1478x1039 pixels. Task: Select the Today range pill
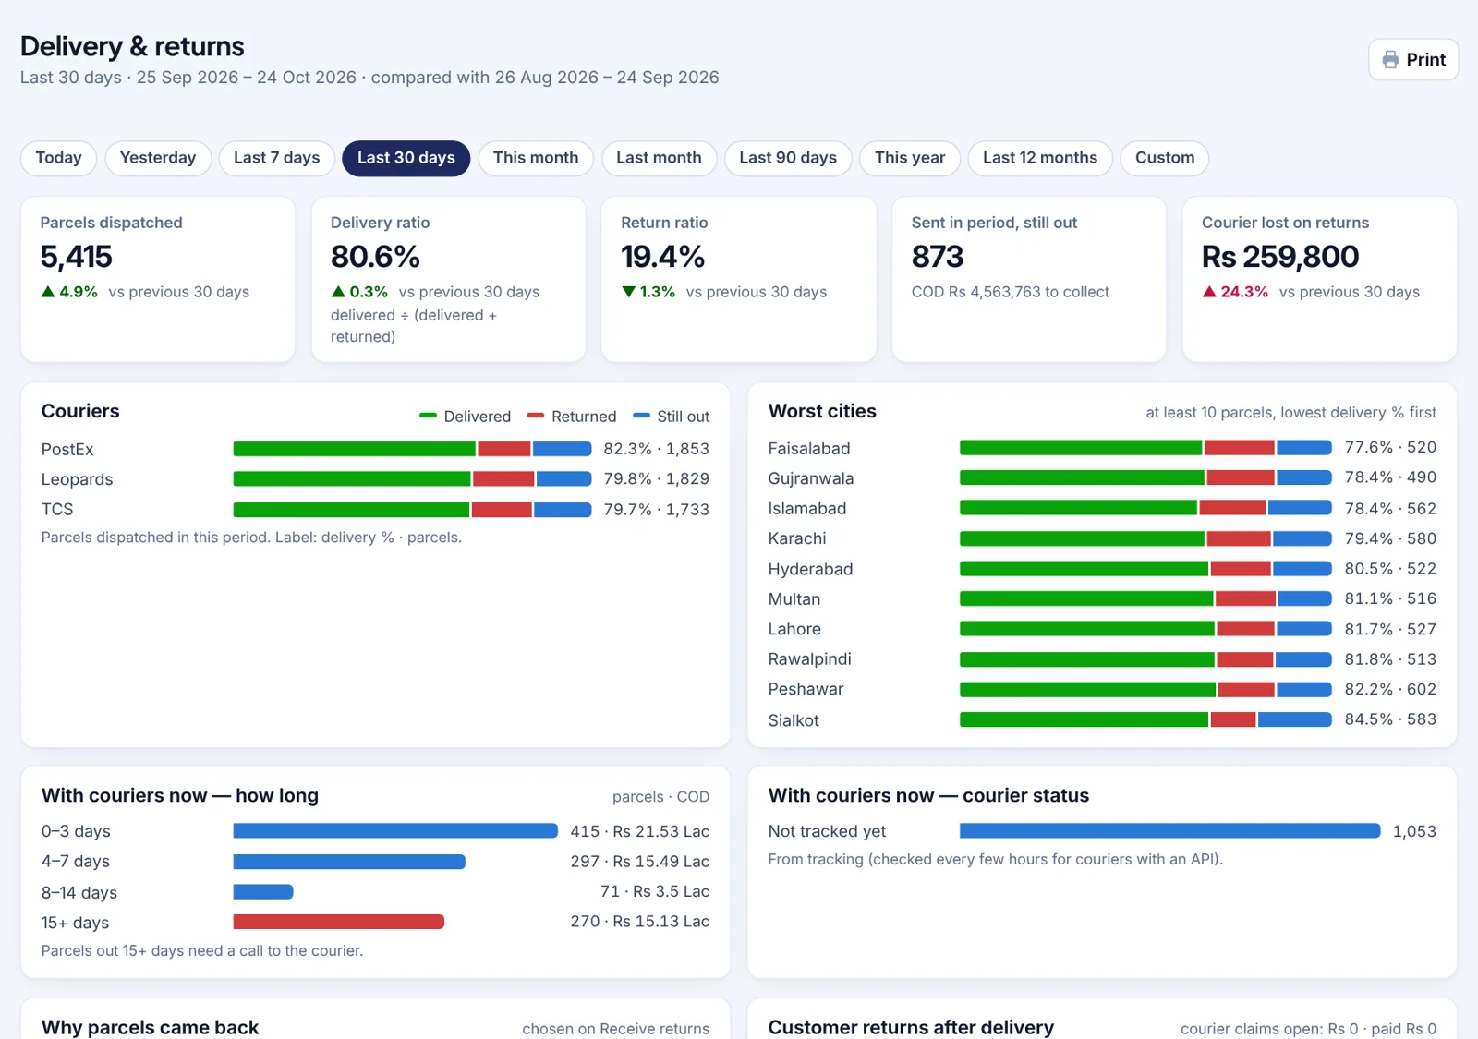click(x=59, y=158)
